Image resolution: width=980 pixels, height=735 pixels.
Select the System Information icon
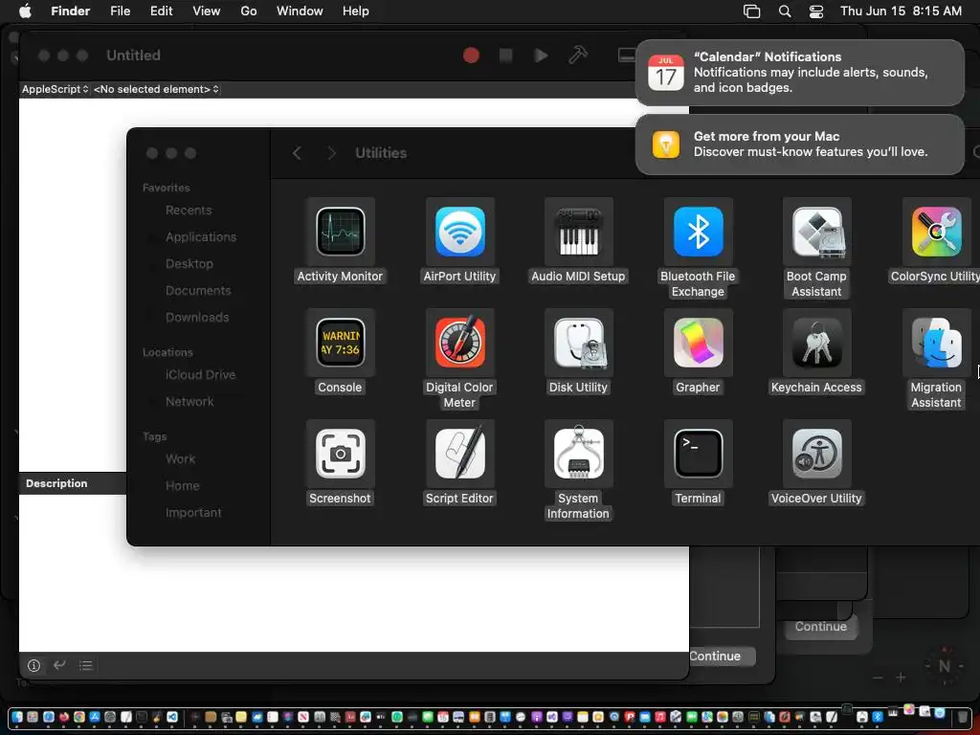tap(578, 454)
